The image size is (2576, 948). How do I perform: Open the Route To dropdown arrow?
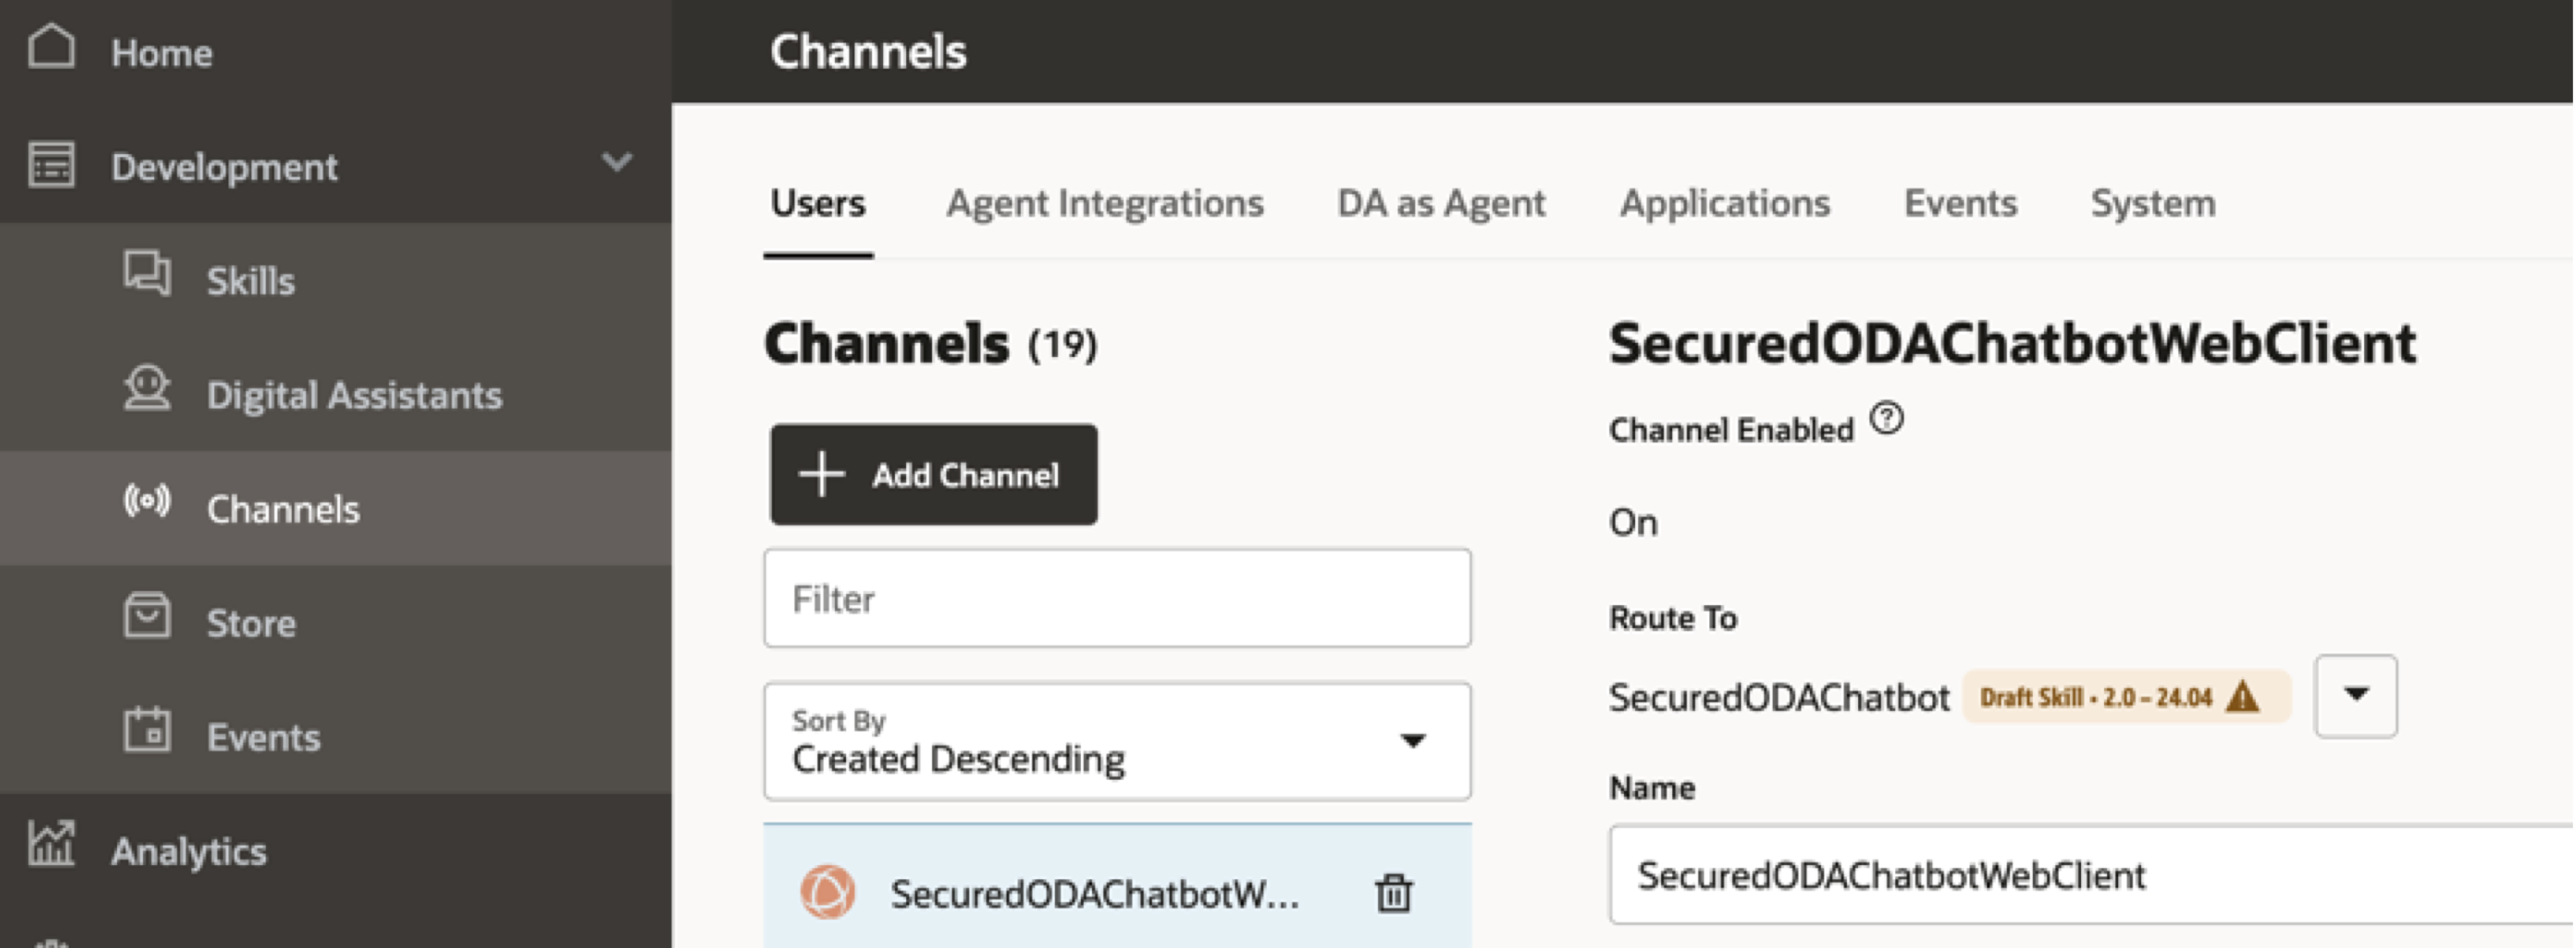click(2355, 696)
